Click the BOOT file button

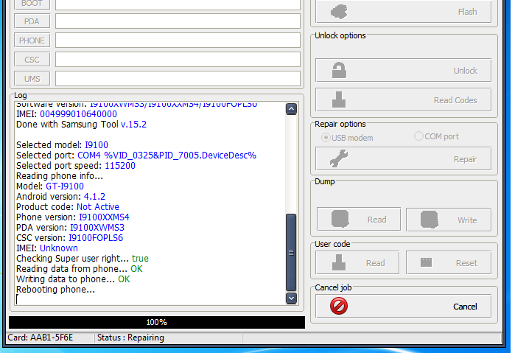click(x=32, y=4)
